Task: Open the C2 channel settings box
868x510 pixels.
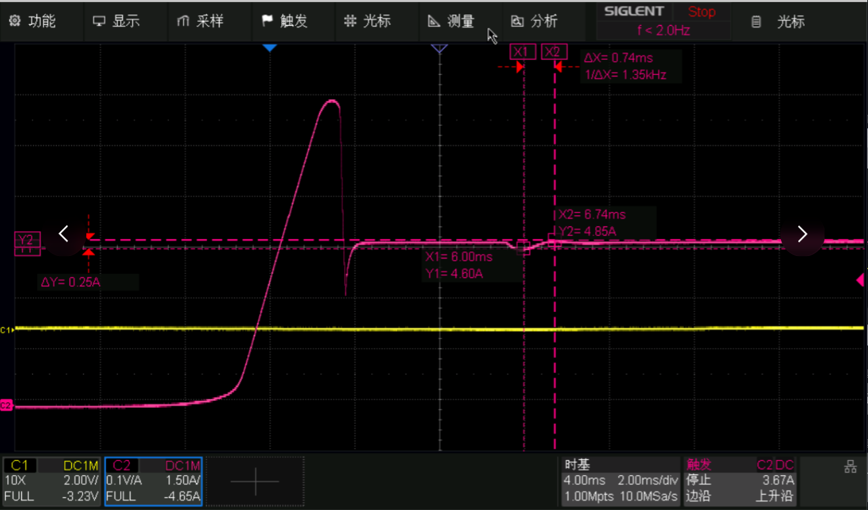Action: tap(153, 481)
